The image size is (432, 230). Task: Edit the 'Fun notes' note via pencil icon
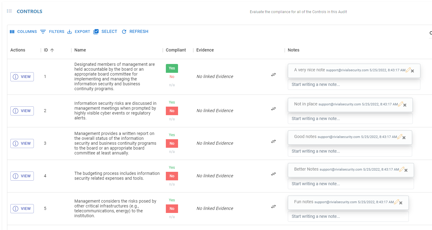coord(397,202)
